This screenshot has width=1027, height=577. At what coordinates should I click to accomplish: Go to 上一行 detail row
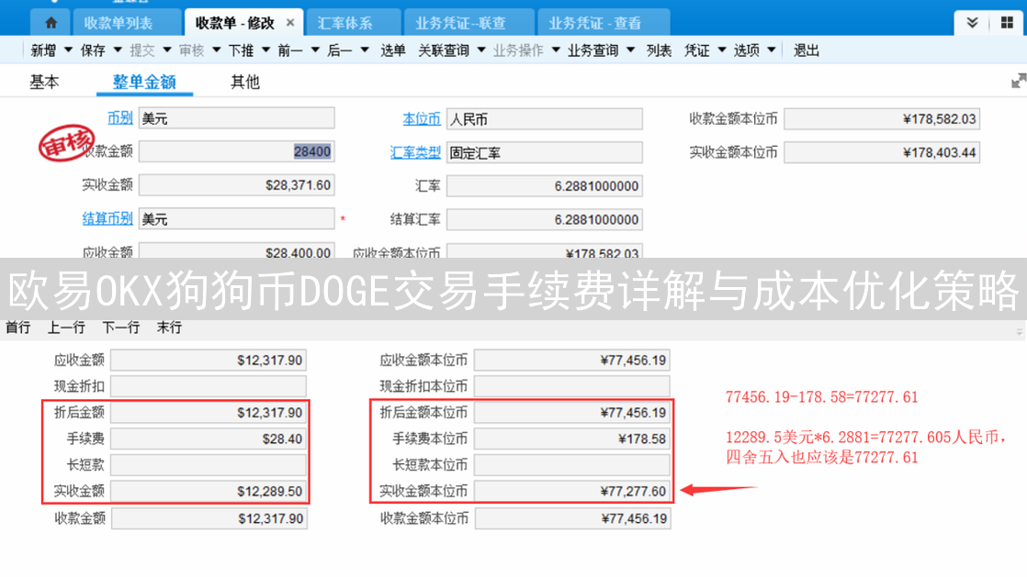[x=66, y=327]
